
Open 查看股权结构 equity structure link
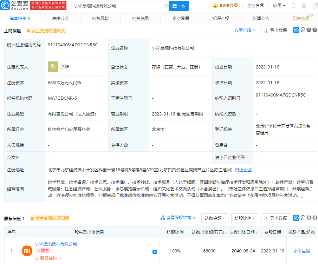178,218
